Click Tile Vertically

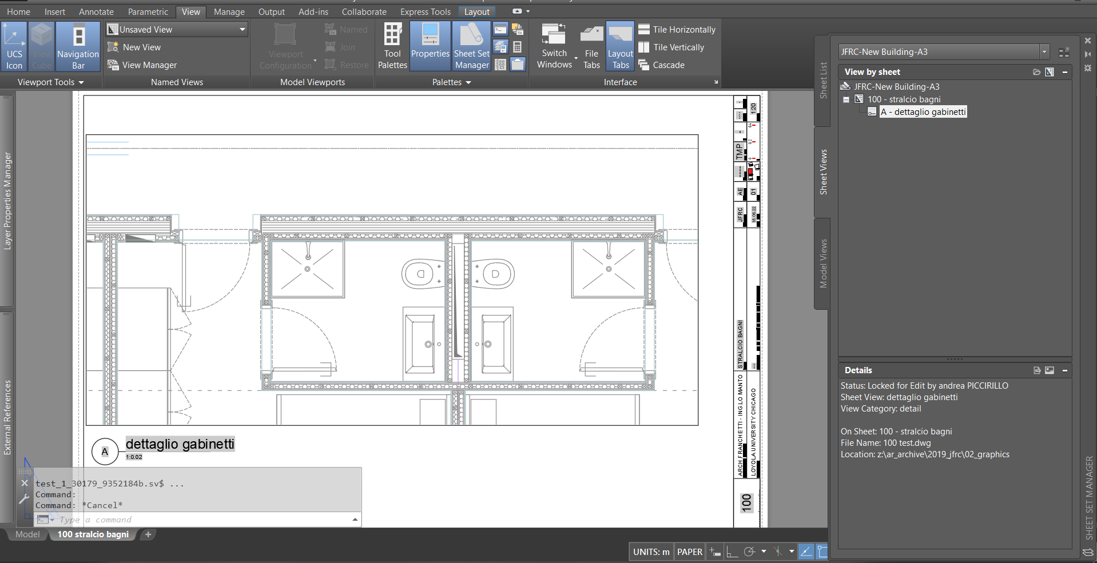pos(671,47)
